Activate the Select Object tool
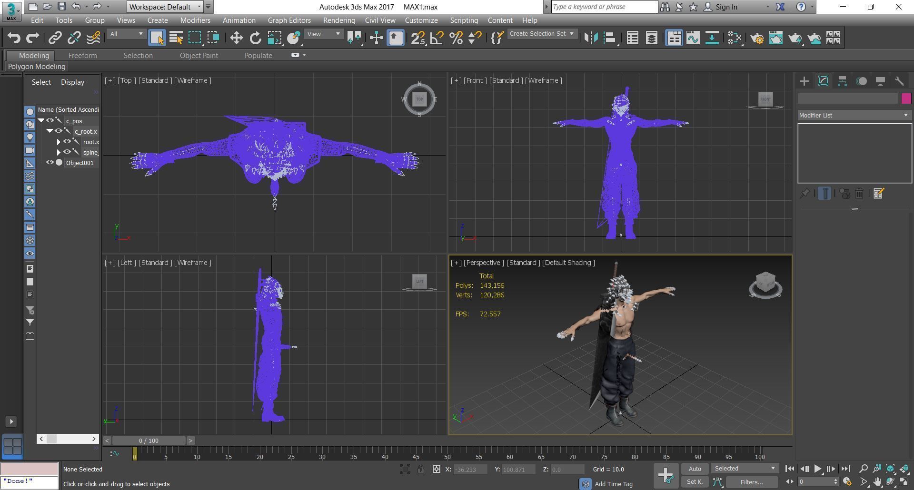 tap(157, 38)
